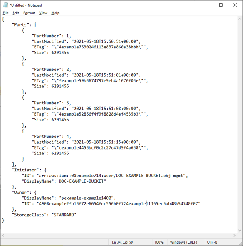The width and height of the screenshot is (243, 246).
Task: Click the "Owner": { line
Action: (x=24, y=193)
